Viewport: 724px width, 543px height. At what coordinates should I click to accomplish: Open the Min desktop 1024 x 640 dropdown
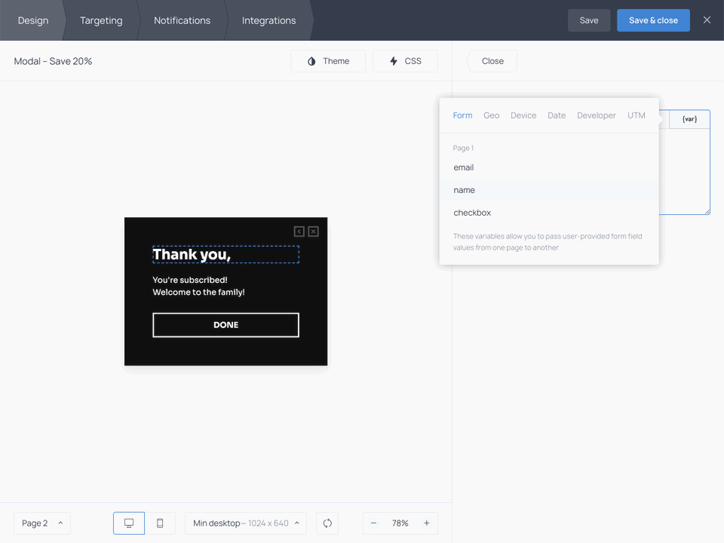tap(245, 523)
